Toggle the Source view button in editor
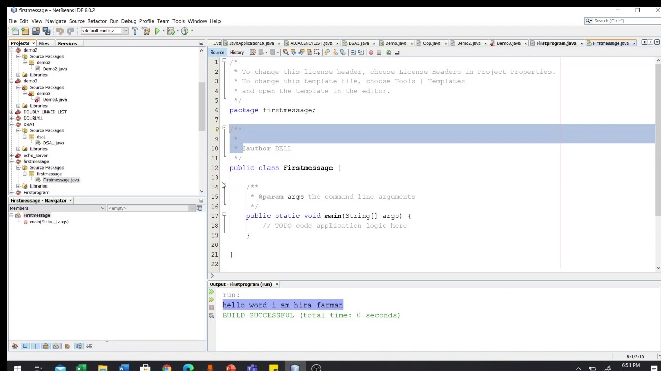The image size is (661, 371). [217, 53]
